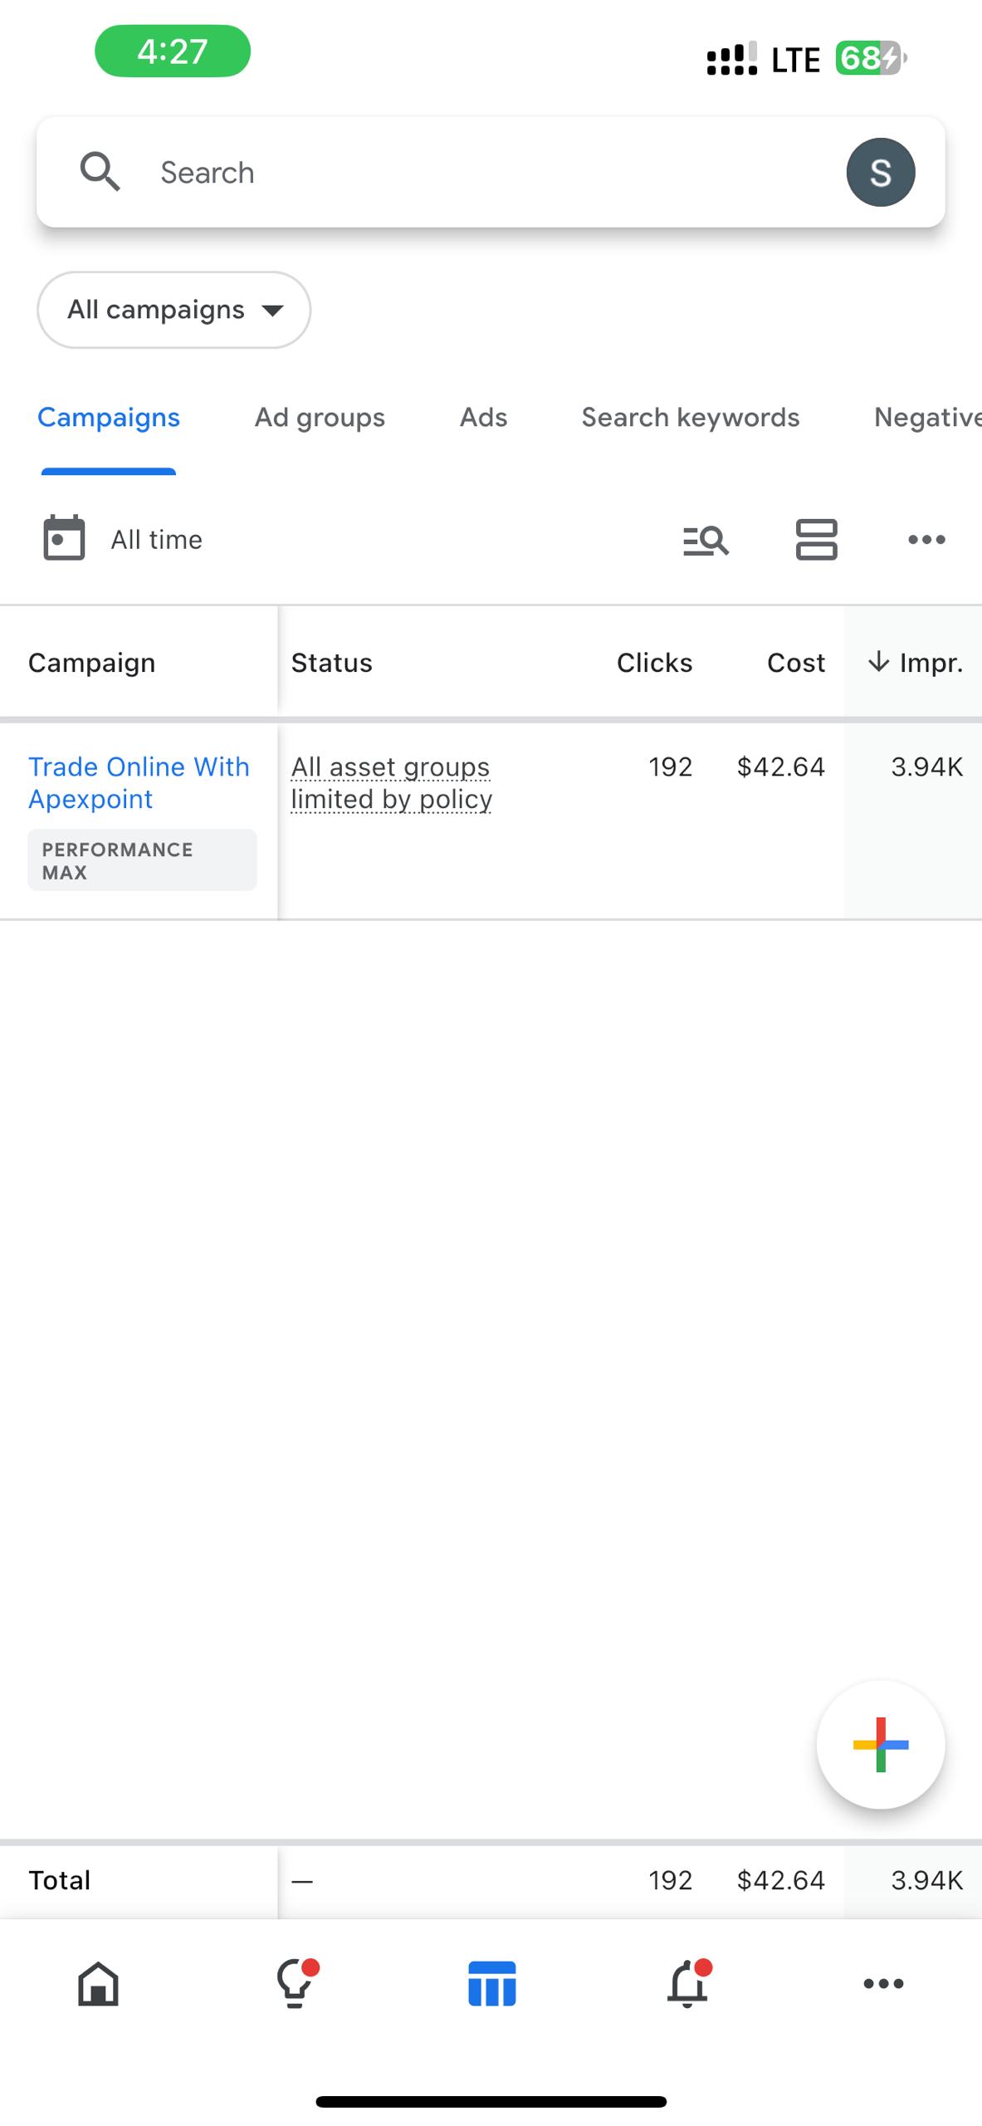The width and height of the screenshot is (982, 2126).
Task: Expand the All campaigns dropdown
Action: point(173,310)
